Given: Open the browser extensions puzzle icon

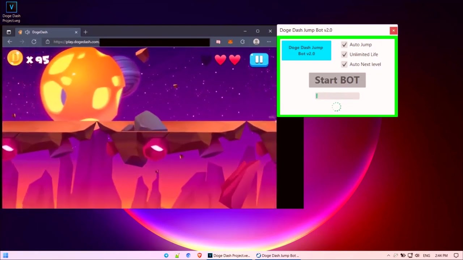Looking at the screenshot, I should coord(242,42).
